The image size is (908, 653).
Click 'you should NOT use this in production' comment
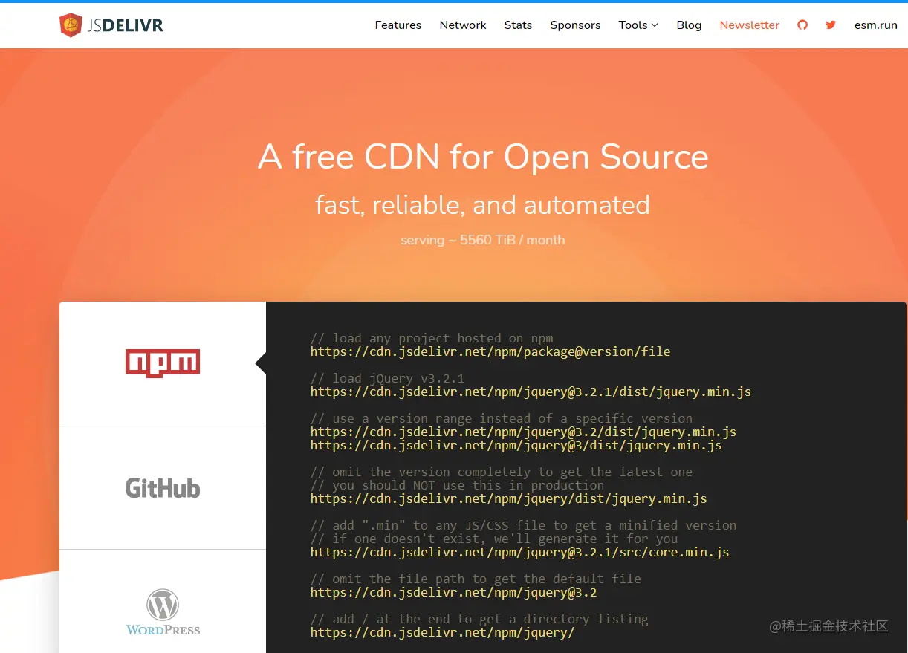click(458, 485)
